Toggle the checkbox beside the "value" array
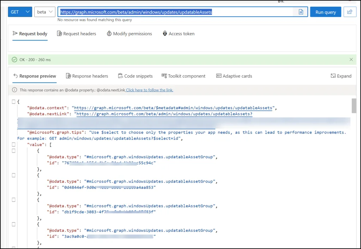The height and width of the screenshot is (249, 361). click(14, 144)
